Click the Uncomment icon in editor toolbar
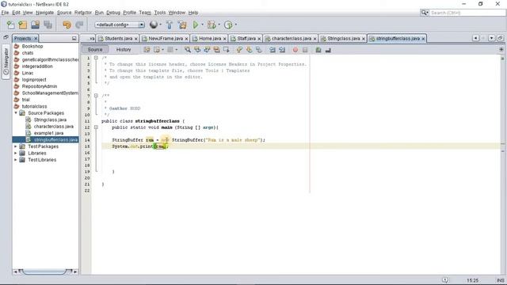 (328, 50)
